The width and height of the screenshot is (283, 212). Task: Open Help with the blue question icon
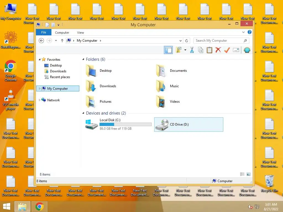250,32
